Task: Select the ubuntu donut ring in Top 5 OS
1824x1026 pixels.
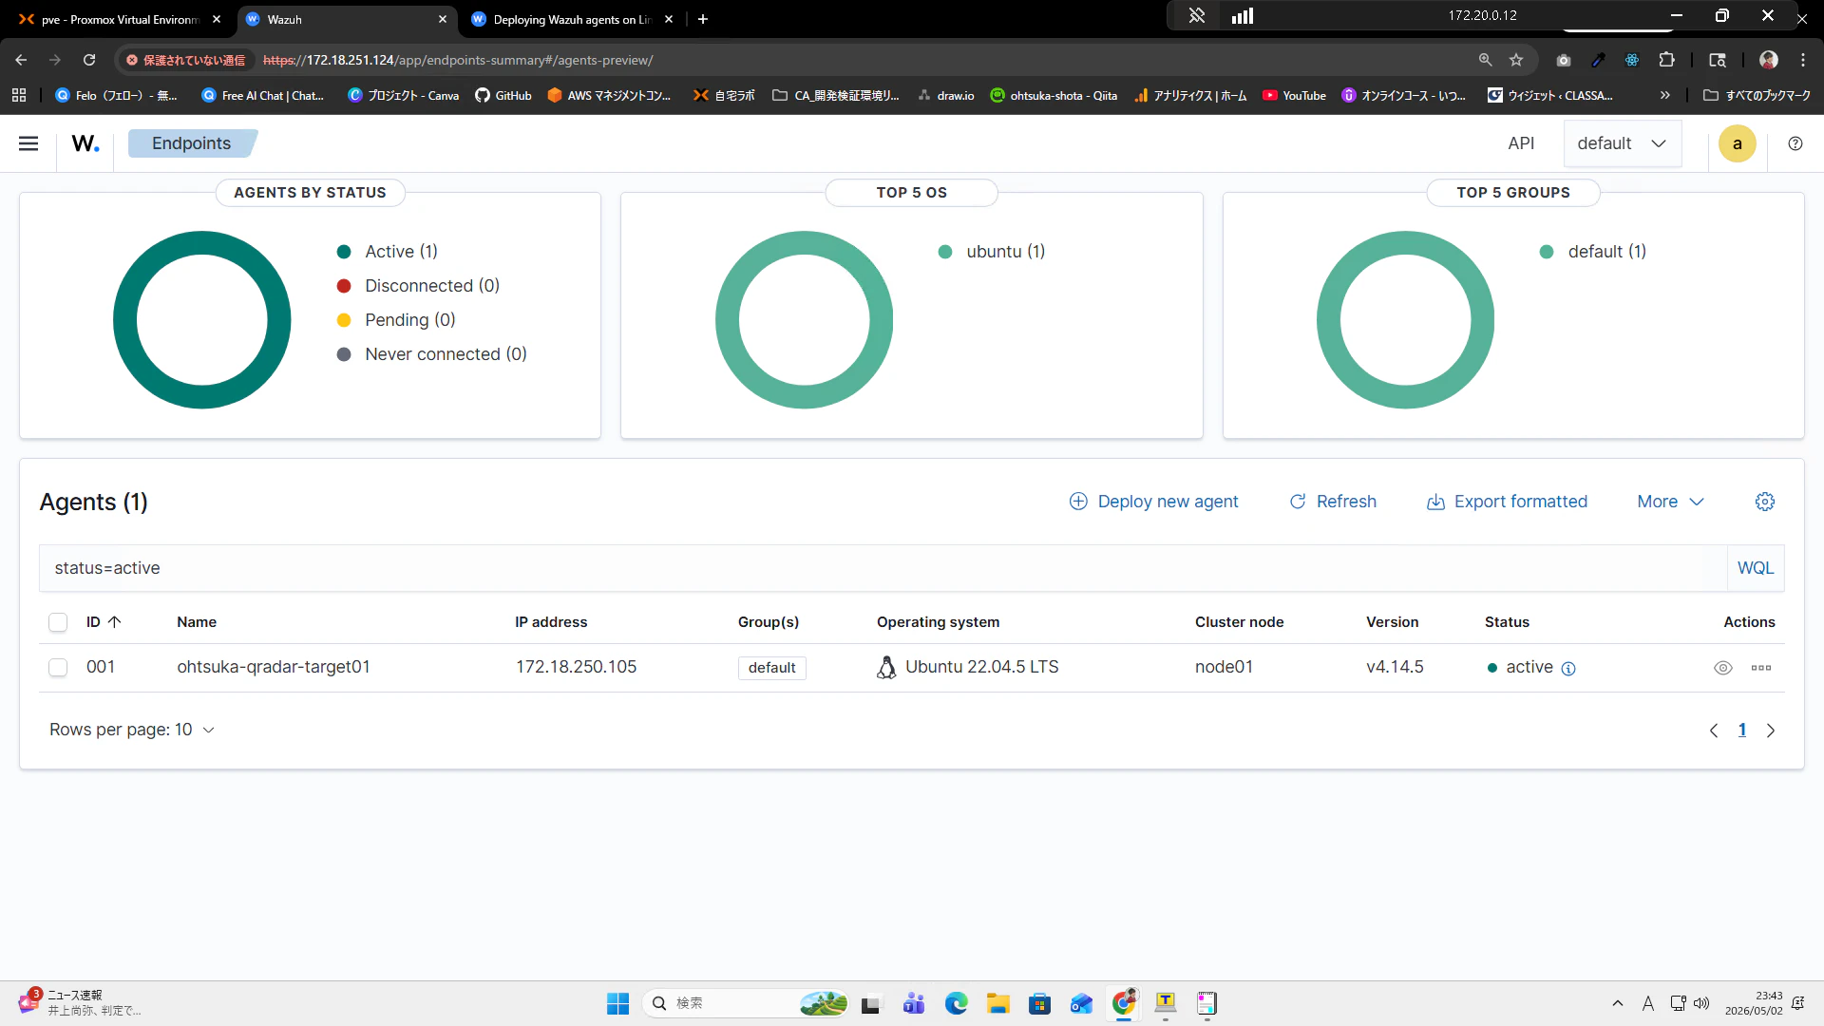Action: (727, 320)
